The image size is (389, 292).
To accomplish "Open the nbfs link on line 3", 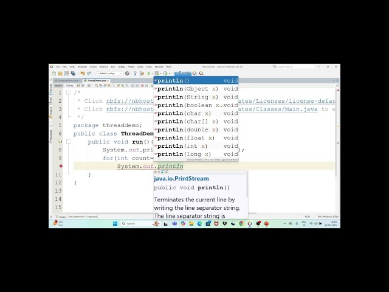I will tap(129, 109).
